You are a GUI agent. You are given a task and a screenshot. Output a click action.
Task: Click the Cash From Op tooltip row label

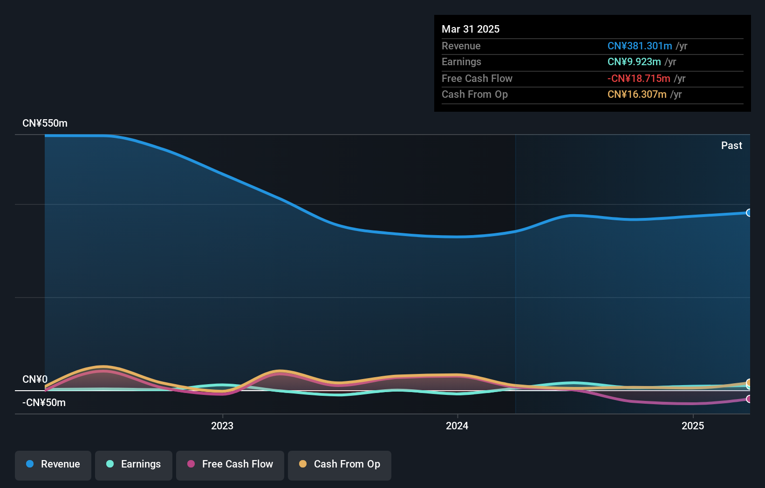tap(475, 95)
